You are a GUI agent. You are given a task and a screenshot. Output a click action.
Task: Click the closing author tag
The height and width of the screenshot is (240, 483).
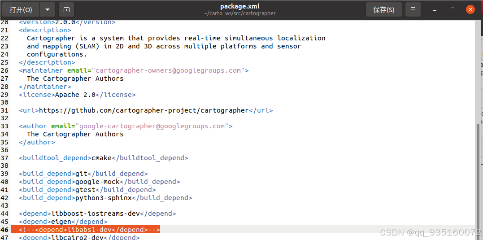pos(37,142)
